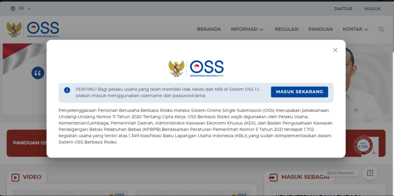
Task: Click the MASUK SEKARANG button
Action: [x=299, y=92]
